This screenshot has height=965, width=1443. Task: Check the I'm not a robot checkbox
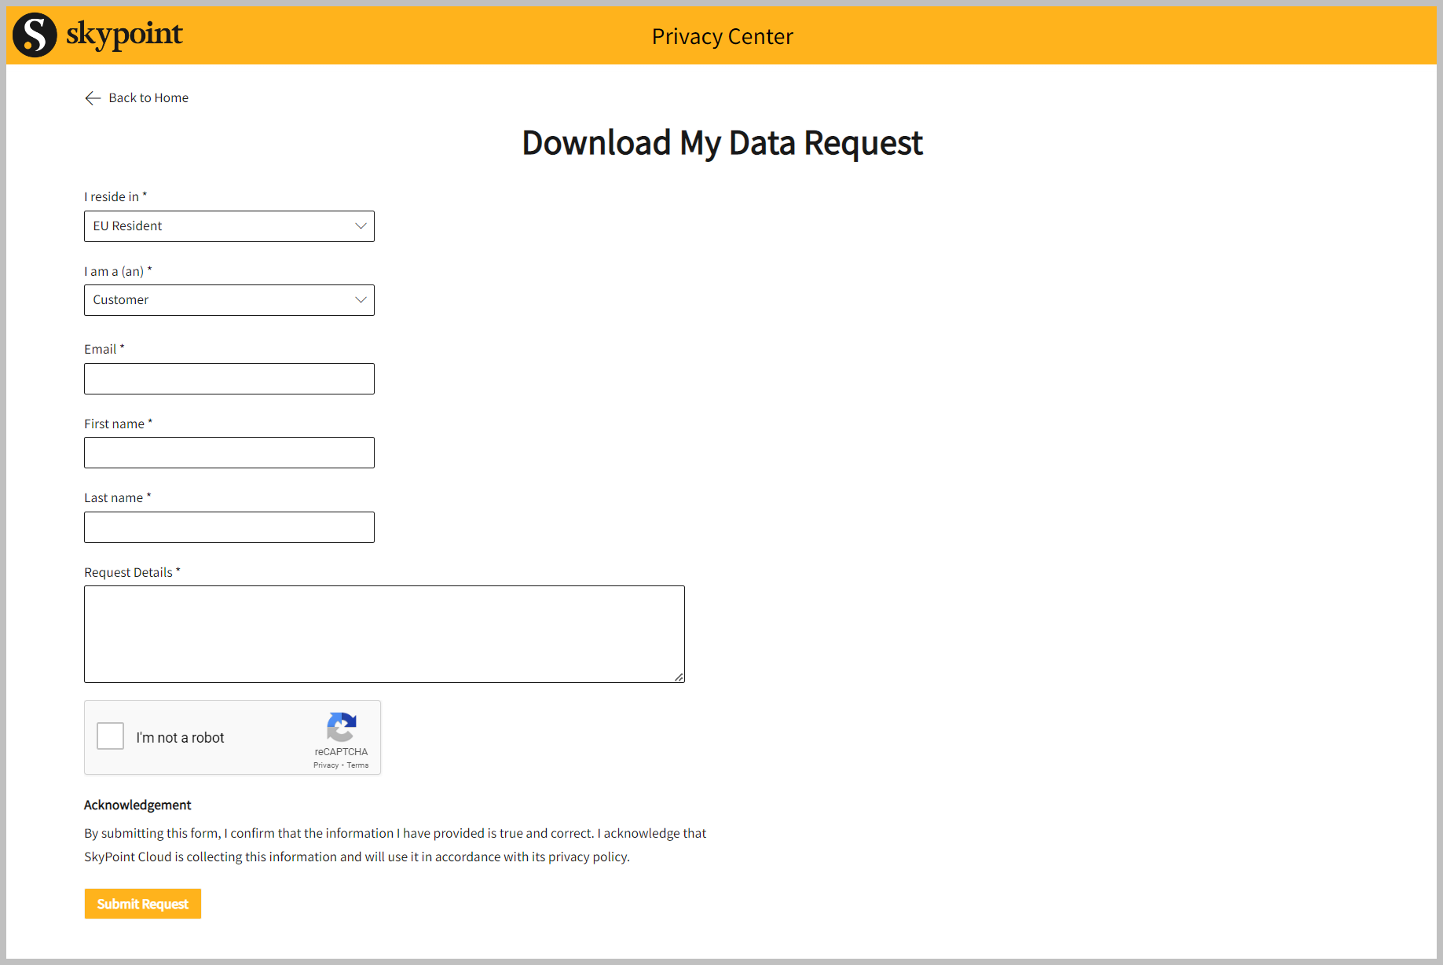click(x=111, y=736)
